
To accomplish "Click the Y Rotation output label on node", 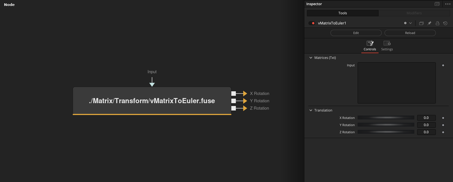I will (260, 101).
